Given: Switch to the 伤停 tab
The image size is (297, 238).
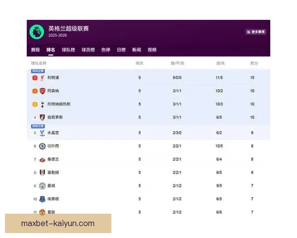Looking at the screenshot, I should 106,50.
